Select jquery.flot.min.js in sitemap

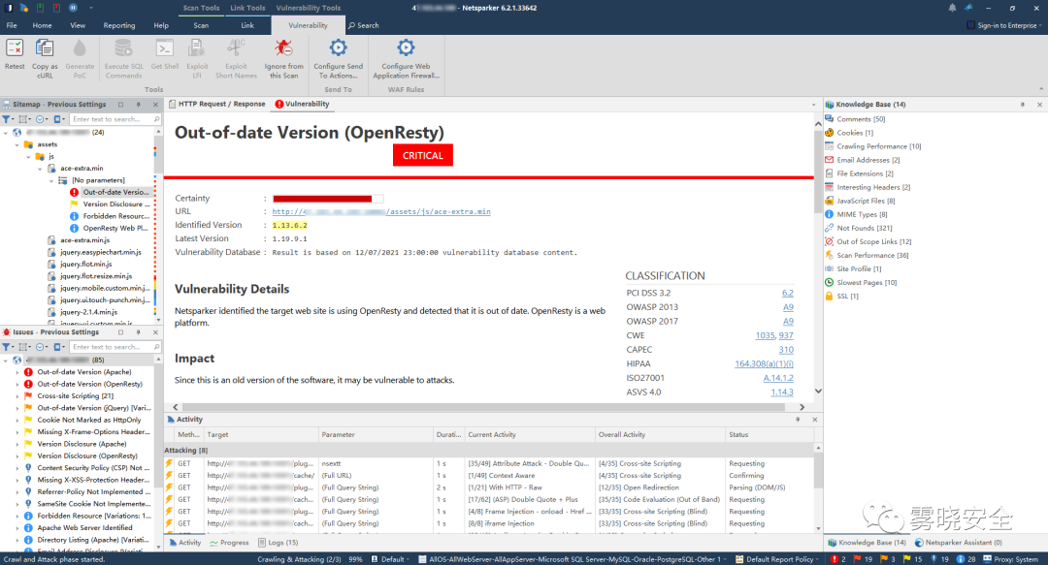pos(85,264)
